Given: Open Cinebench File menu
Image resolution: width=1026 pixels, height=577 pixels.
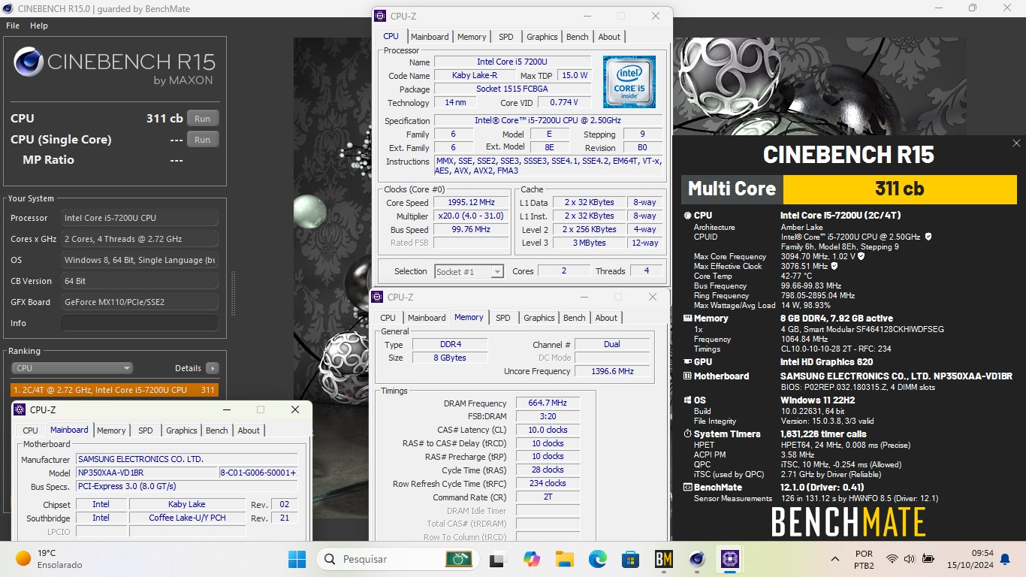Looking at the screenshot, I should point(13,26).
